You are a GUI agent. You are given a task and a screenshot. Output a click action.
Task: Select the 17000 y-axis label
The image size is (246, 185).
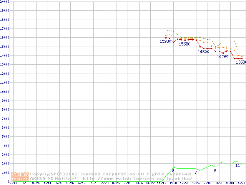point(5,29)
